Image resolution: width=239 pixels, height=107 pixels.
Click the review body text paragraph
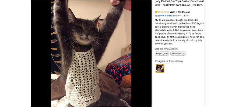(179, 32)
